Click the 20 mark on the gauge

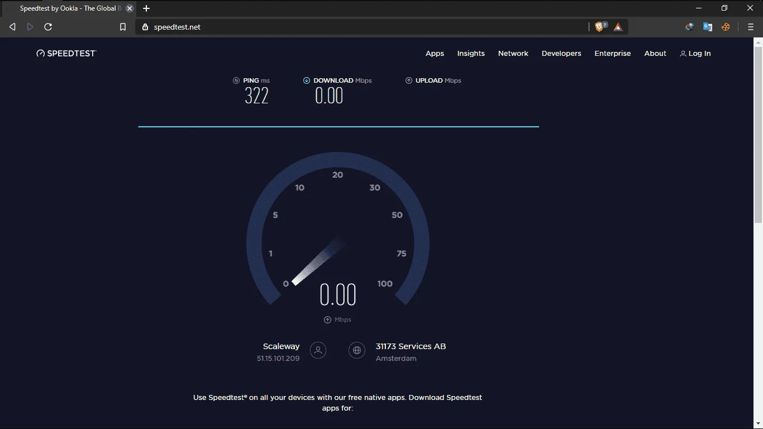[x=337, y=175]
